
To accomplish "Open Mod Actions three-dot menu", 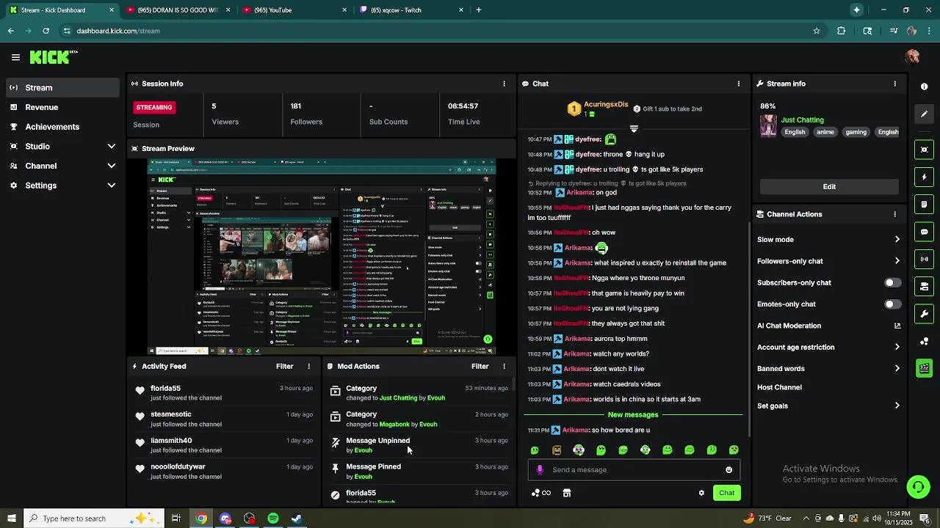I will click(x=504, y=366).
